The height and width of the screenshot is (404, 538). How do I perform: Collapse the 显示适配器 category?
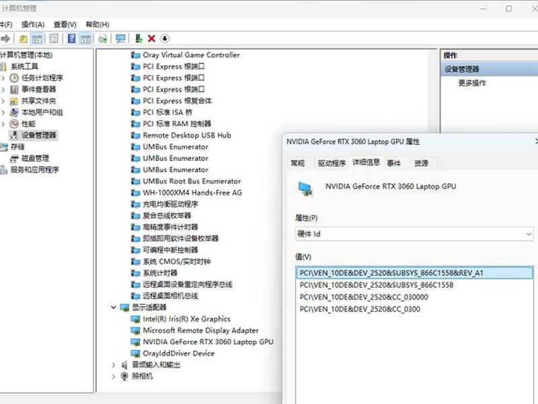click(114, 307)
